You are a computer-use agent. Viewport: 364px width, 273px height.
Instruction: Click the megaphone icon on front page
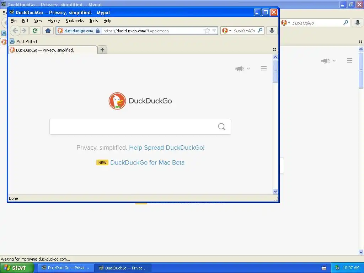pos(240,69)
